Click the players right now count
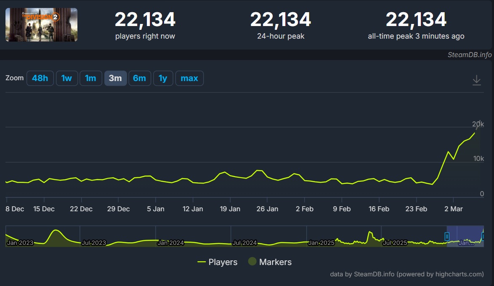Image resolution: width=494 pixels, height=286 pixels. tap(145, 19)
